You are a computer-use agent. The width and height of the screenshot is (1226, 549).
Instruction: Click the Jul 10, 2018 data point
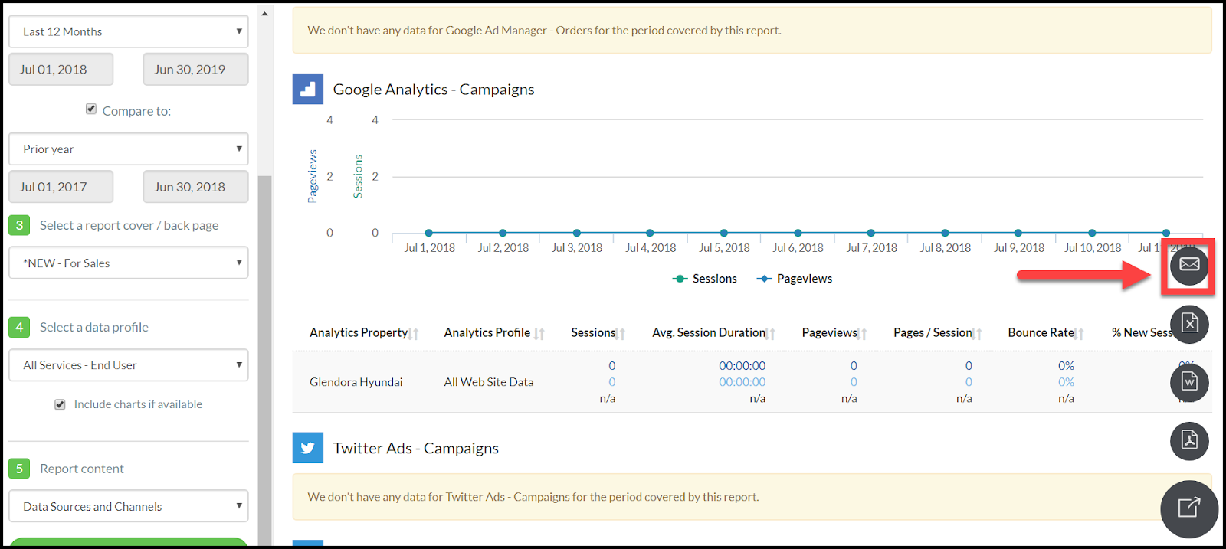point(1092,233)
